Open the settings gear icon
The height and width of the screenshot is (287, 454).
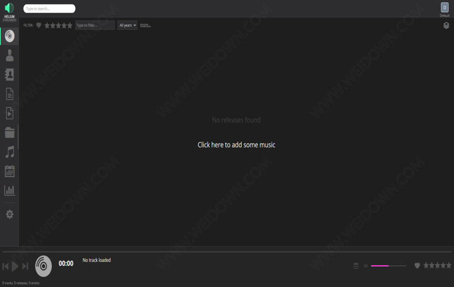(x=10, y=214)
